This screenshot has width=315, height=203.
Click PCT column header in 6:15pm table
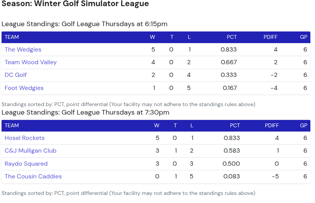[x=232, y=37]
